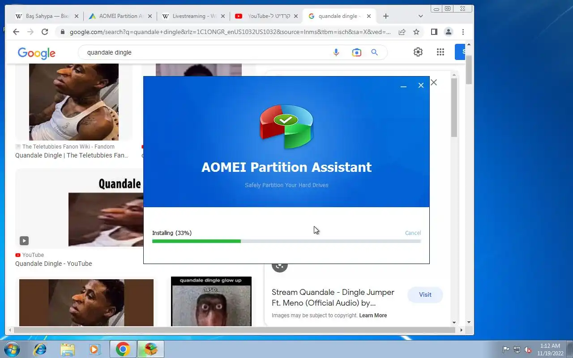This screenshot has height=358, width=573.
Task: Open Quandale Dingle Teletubbies Fanon link
Action: click(x=72, y=155)
